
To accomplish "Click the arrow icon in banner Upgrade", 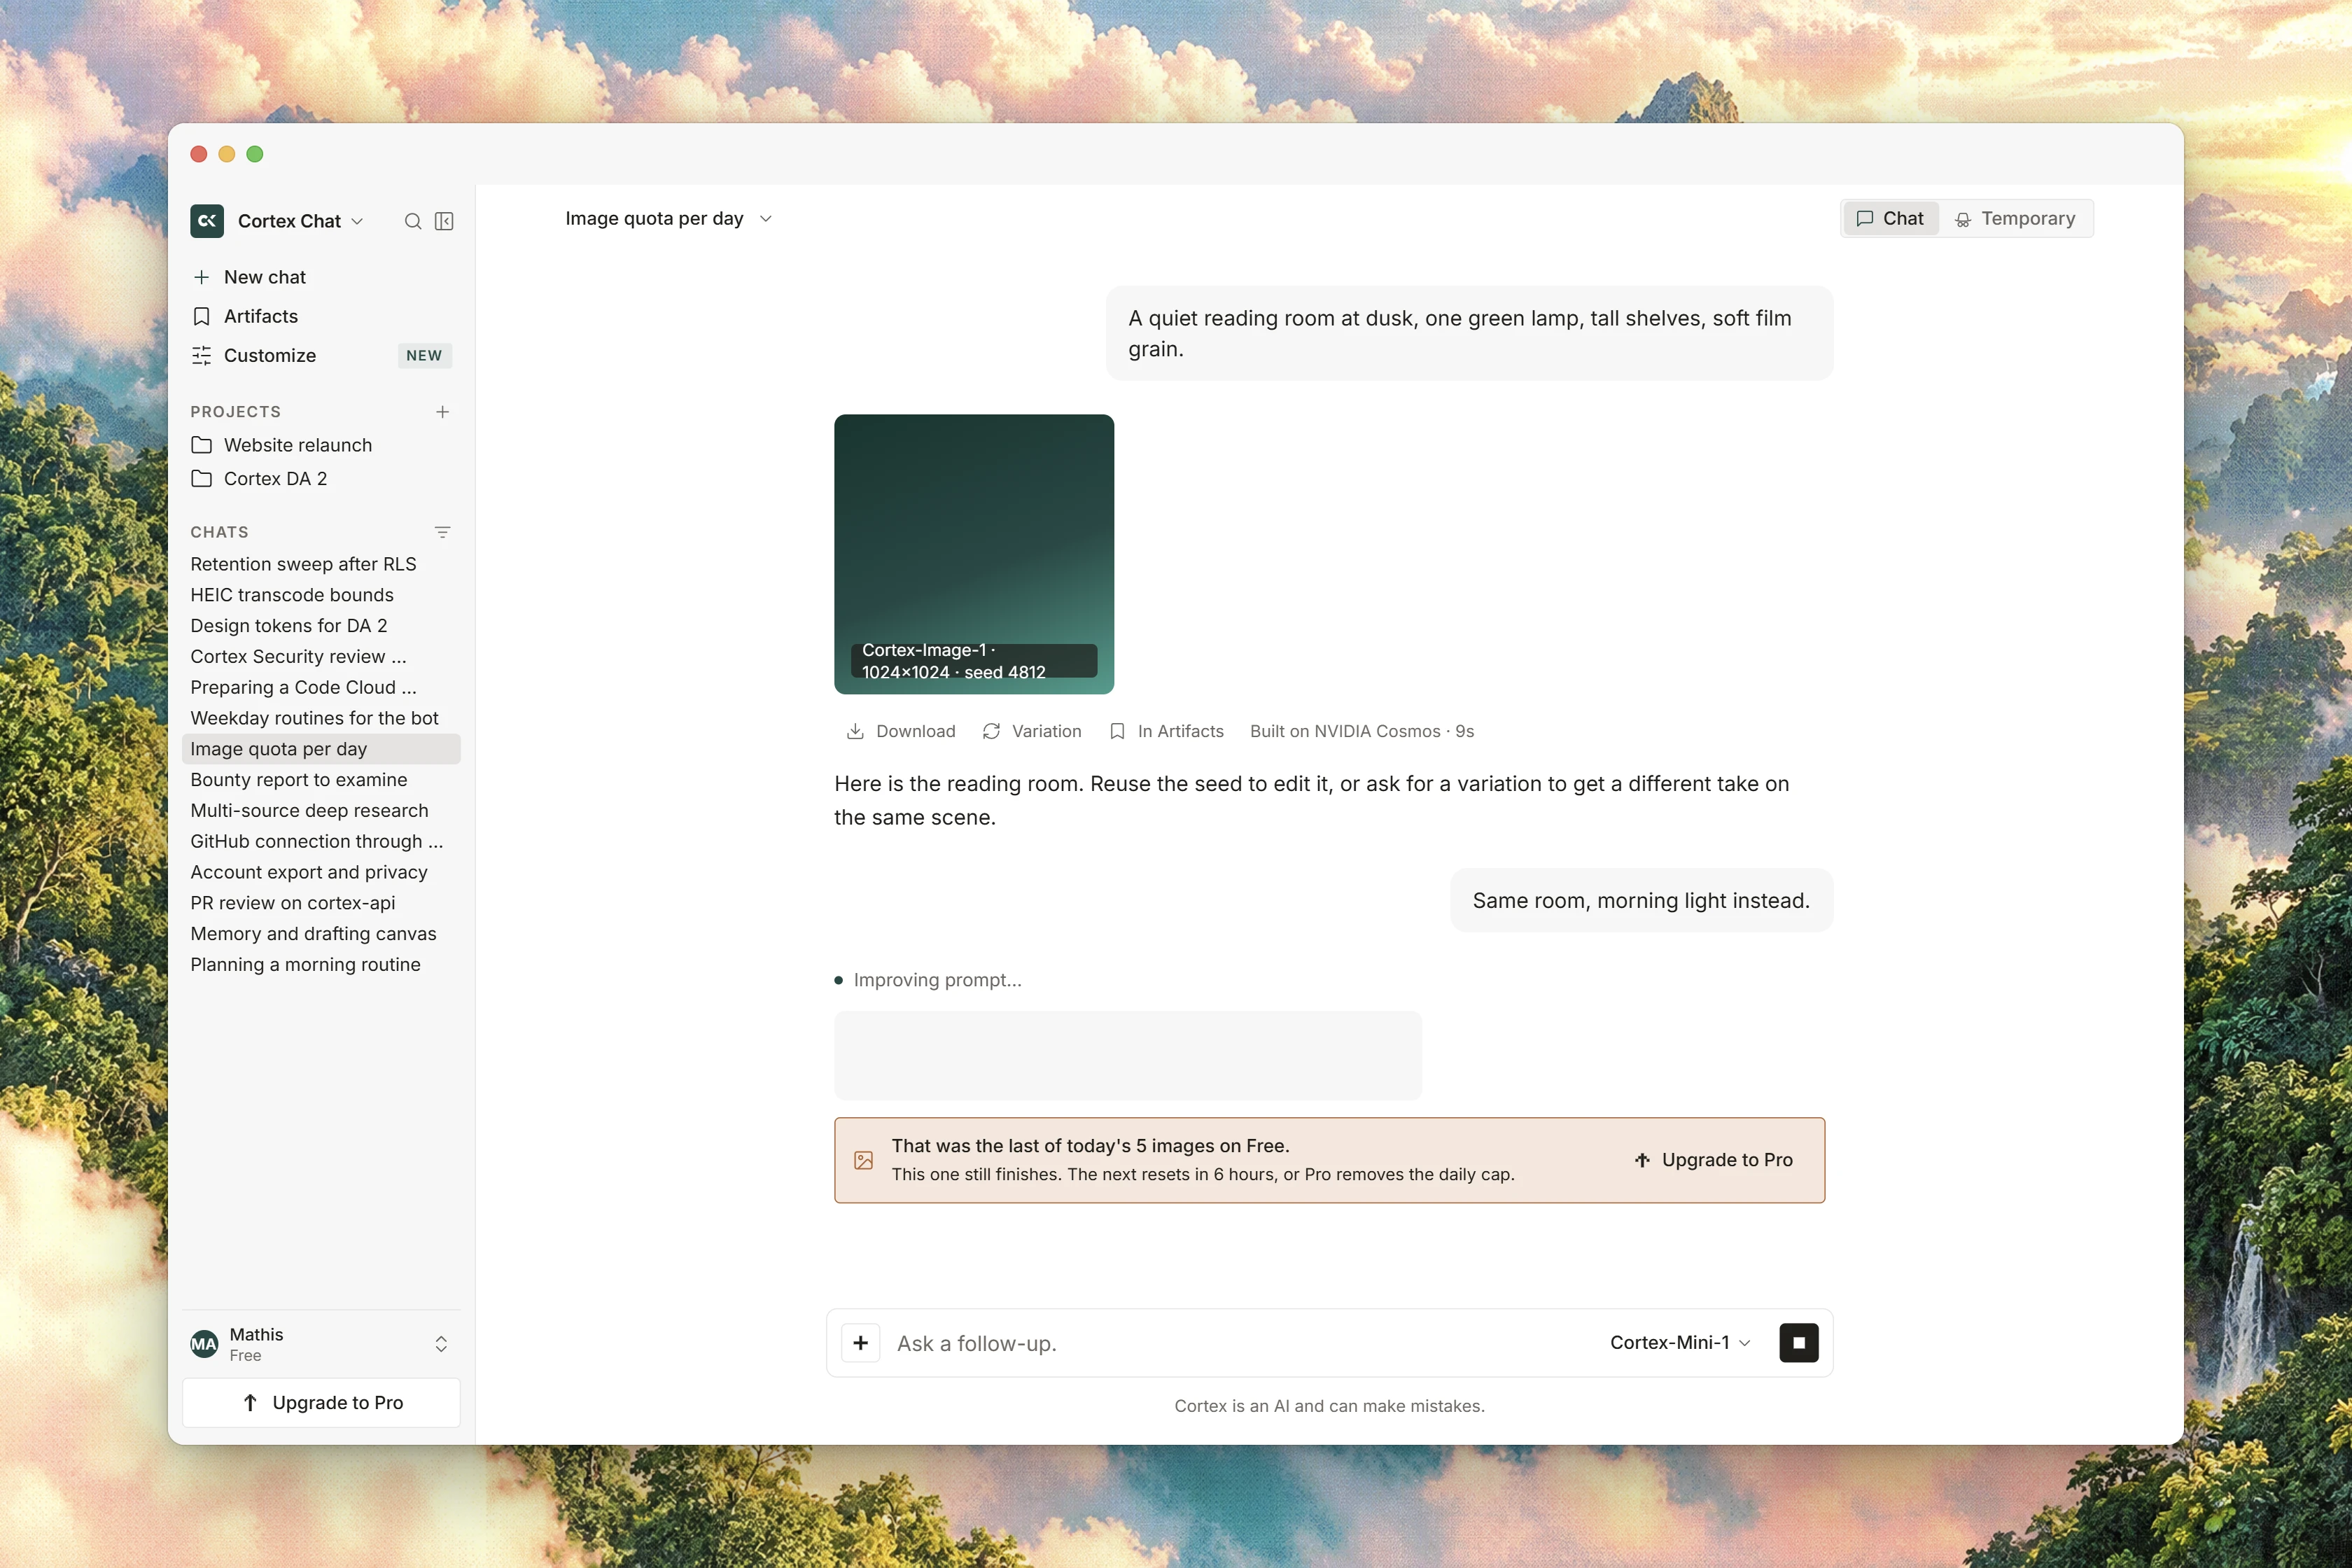I will 1642,1160.
